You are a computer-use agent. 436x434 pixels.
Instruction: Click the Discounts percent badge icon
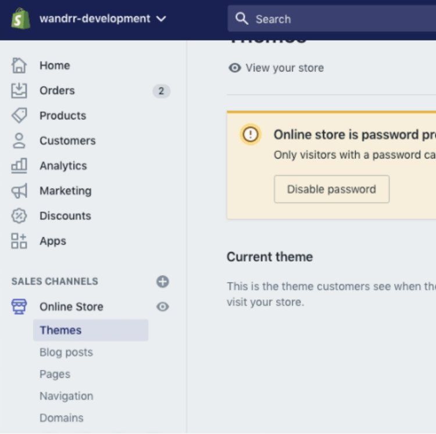(x=19, y=216)
